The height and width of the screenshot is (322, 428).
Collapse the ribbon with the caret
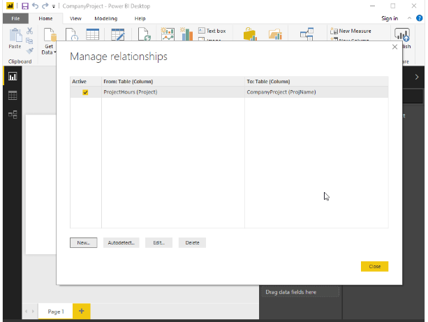coord(409,18)
